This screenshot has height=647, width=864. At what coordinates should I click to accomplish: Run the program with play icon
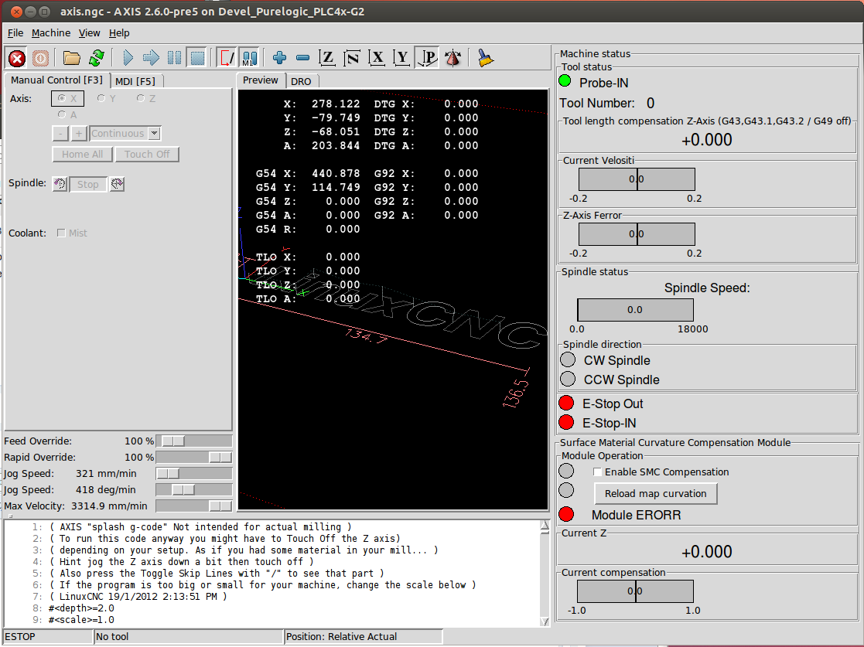coord(128,58)
